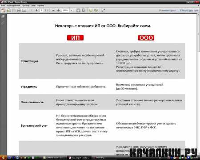Open the Редактирование menu
This screenshot has width=200, height=160.
pos(13,6)
